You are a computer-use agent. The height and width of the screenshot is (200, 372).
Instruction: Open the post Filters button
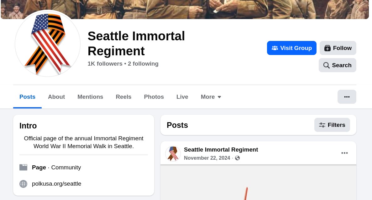(332, 125)
